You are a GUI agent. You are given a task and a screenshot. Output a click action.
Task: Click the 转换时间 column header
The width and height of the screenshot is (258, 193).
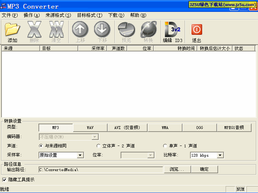[175, 49]
